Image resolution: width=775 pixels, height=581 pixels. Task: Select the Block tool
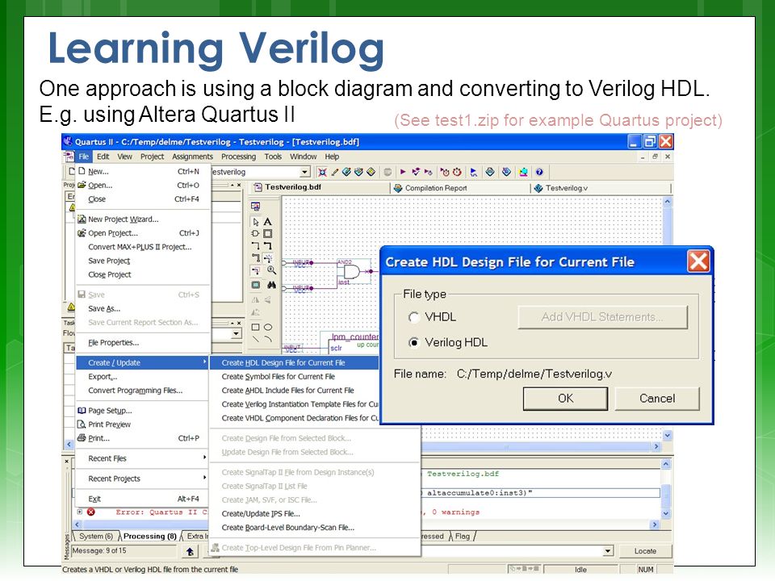[x=268, y=234]
